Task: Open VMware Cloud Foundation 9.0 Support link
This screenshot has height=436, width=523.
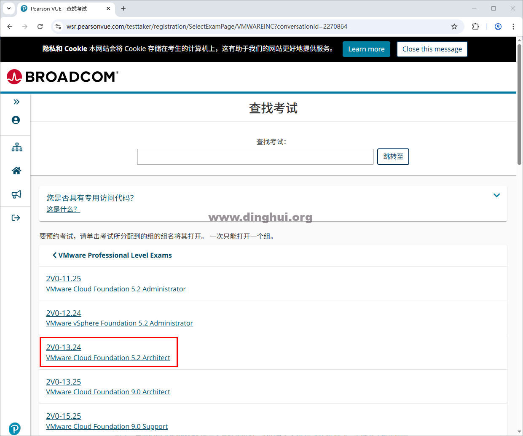Action: [x=107, y=426]
